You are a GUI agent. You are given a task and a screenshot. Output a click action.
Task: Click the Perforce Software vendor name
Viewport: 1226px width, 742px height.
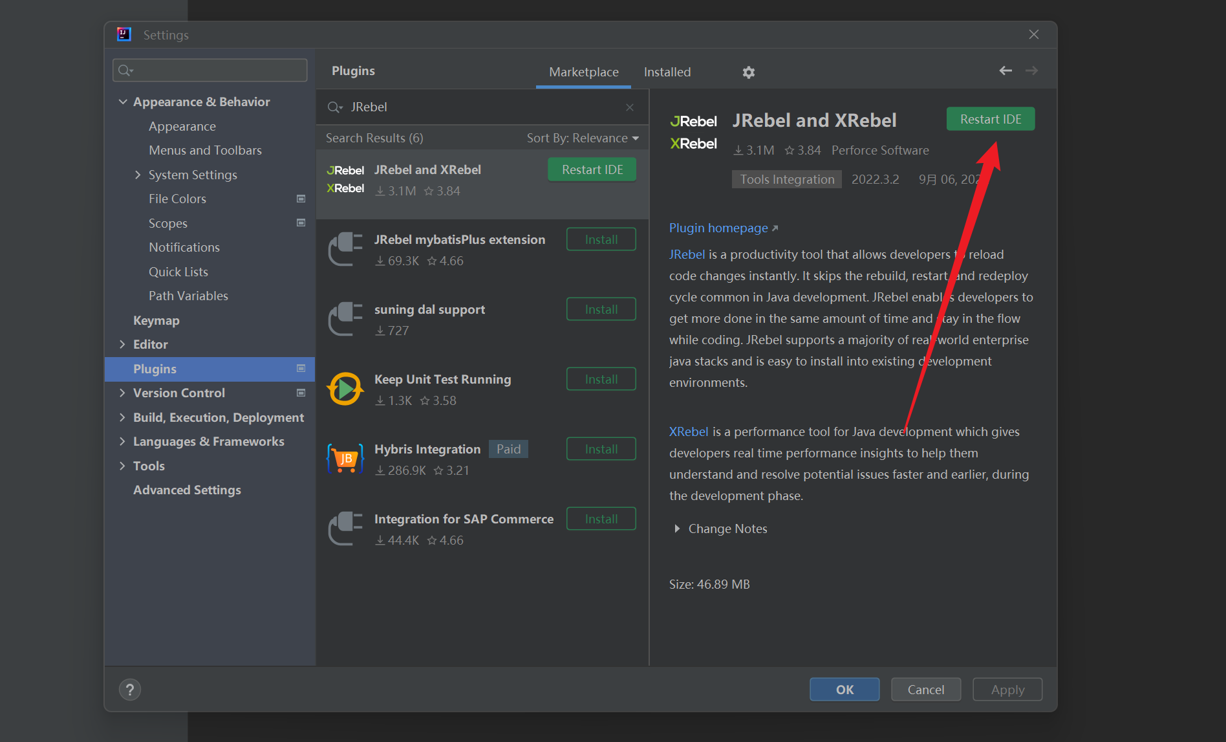coord(880,150)
